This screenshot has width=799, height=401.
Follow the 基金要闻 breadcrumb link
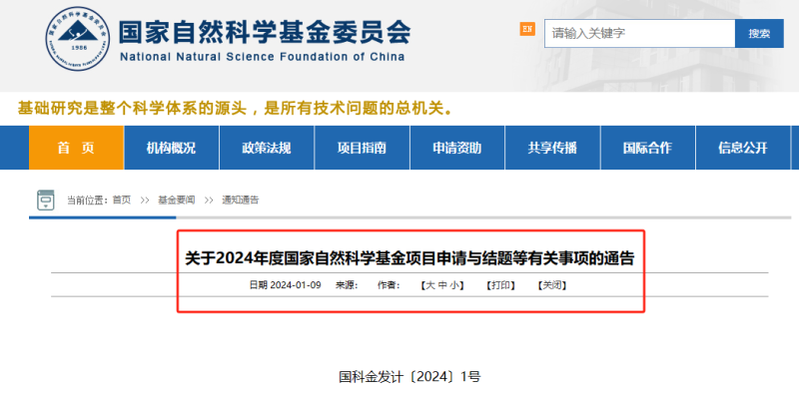177,200
